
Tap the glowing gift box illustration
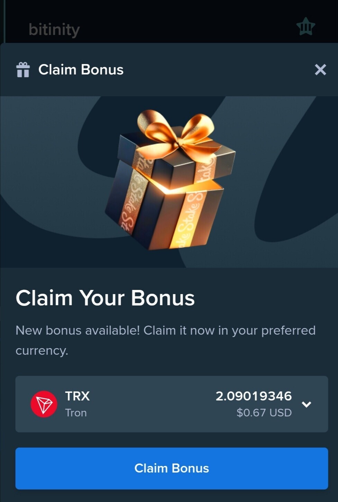[x=170, y=180]
